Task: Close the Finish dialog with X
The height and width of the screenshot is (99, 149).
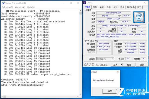Action: 118,72
